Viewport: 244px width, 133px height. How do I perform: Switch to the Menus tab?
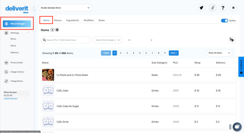coord(58,20)
